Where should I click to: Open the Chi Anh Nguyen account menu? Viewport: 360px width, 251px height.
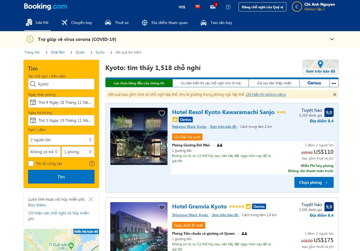point(319,7)
